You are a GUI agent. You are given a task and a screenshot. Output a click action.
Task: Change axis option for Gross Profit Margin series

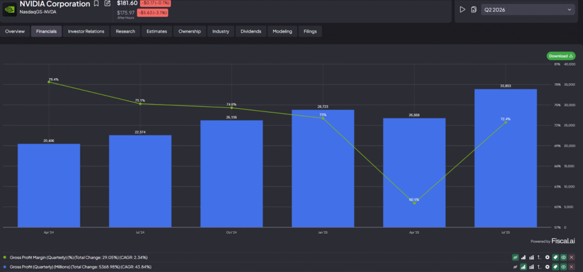pyautogui.click(x=540, y=257)
